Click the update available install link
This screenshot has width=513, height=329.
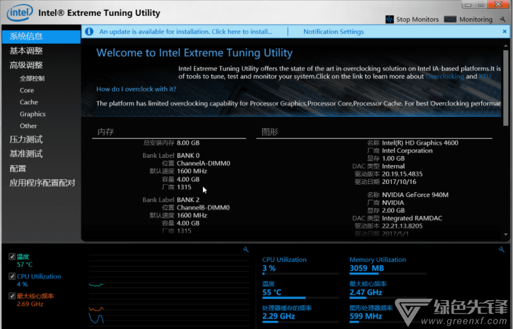pos(185,32)
